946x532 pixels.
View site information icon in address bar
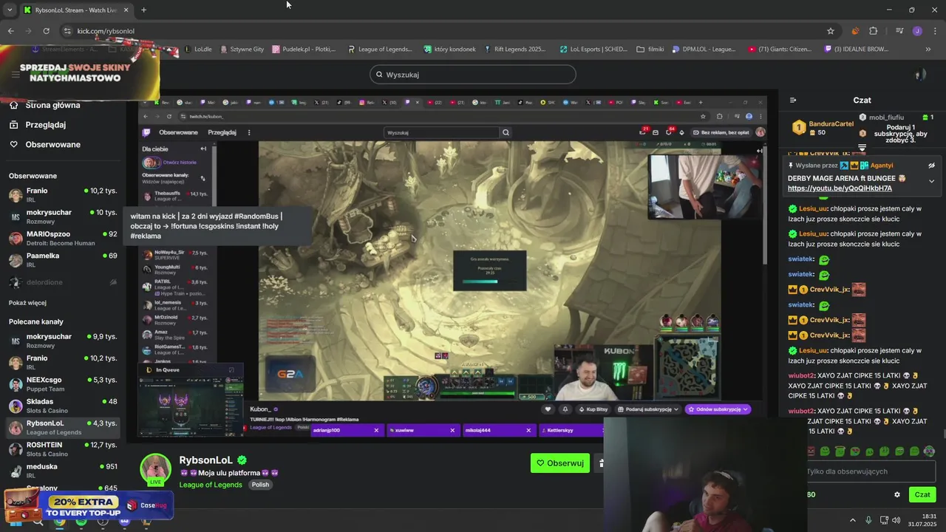pyautogui.click(x=67, y=31)
